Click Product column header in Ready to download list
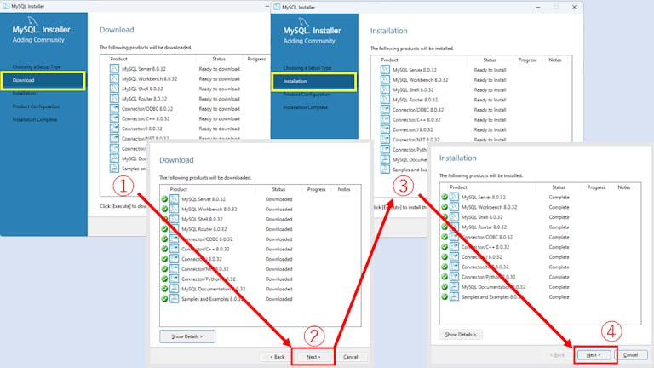This screenshot has width=654, height=368. (119, 60)
